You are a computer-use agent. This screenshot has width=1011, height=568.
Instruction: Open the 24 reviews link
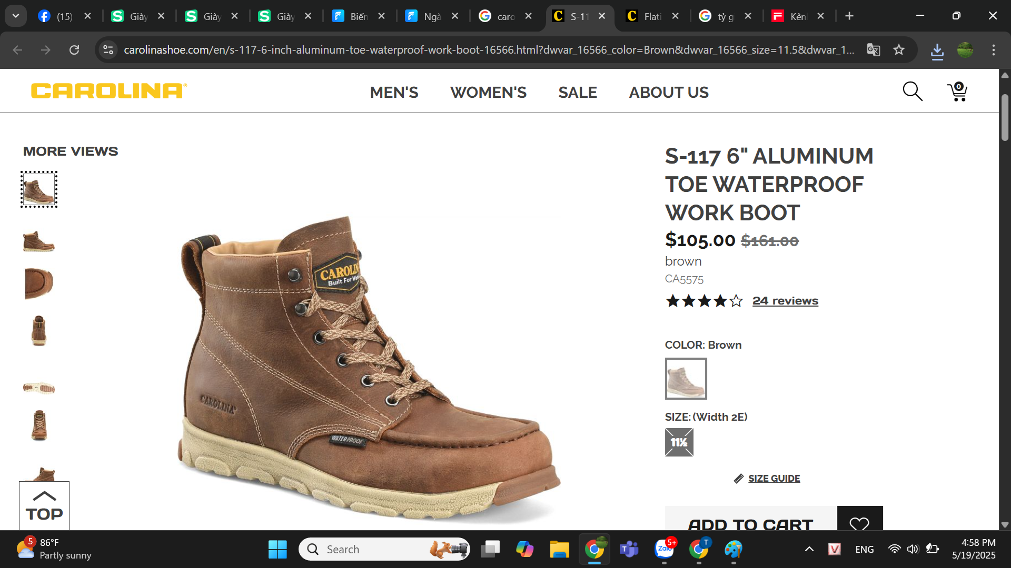click(785, 301)
